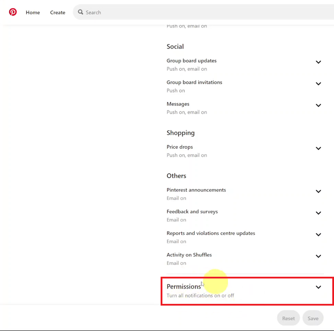
Task: Expand Reports and violations centre updates chevron
Action: [318, 235]
